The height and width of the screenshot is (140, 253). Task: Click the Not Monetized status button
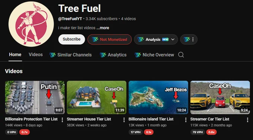point(109,39)
